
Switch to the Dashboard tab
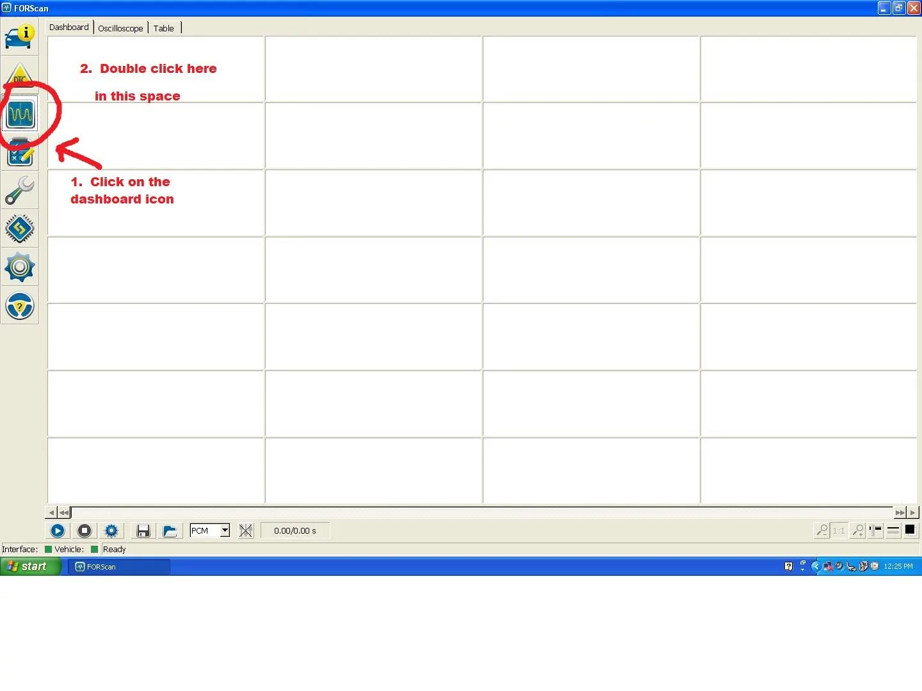point(69,28)
